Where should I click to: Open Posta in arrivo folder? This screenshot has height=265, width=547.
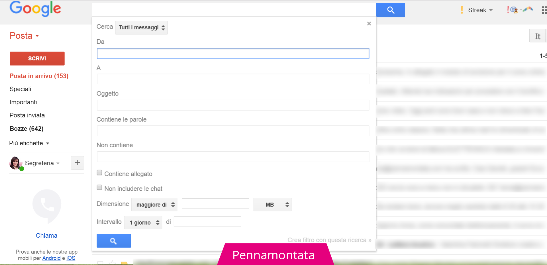[x=39, y=76]
